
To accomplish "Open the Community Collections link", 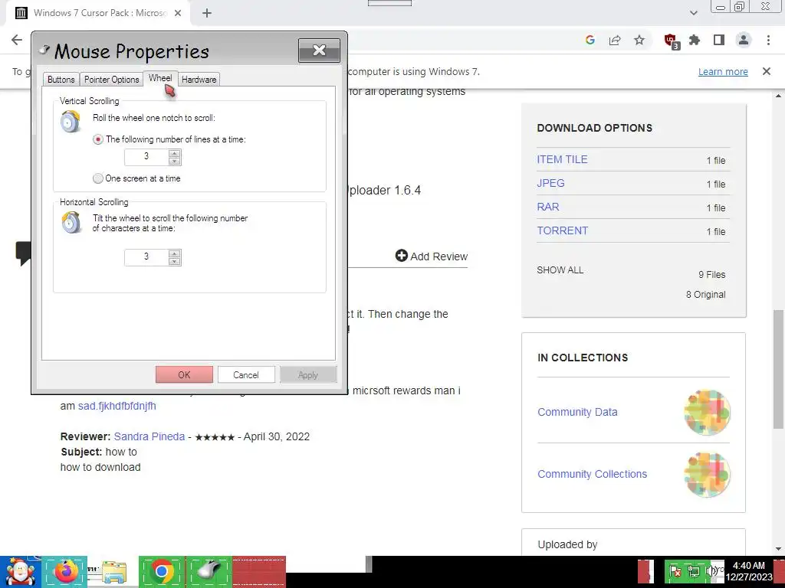I will pos(593,474).
